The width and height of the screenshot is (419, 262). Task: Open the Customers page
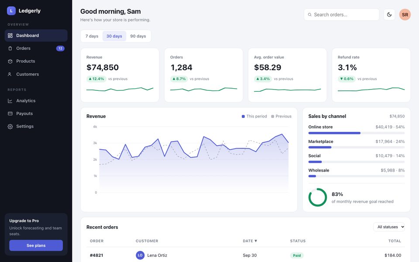pos(36,74)
